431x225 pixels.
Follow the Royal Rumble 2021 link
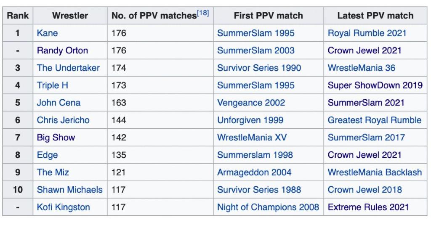click(x=367, y=33)
